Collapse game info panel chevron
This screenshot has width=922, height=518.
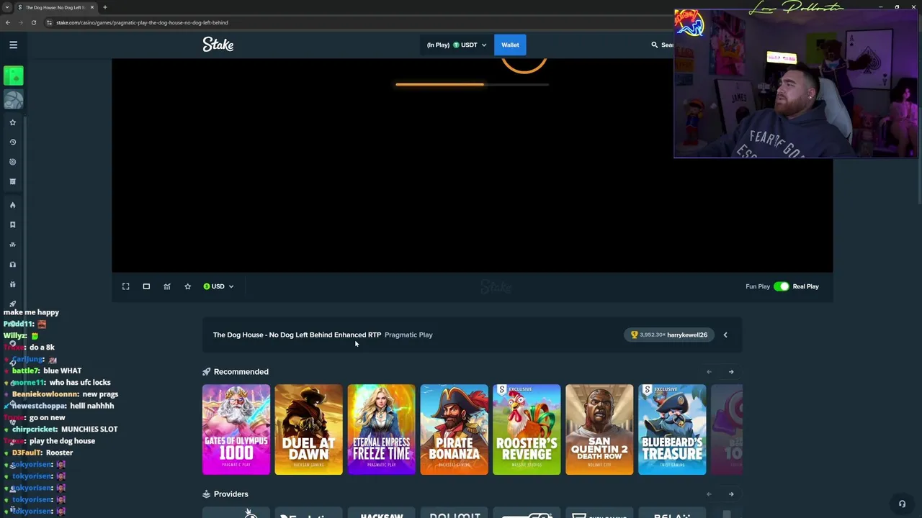click(x=725, y=335)
